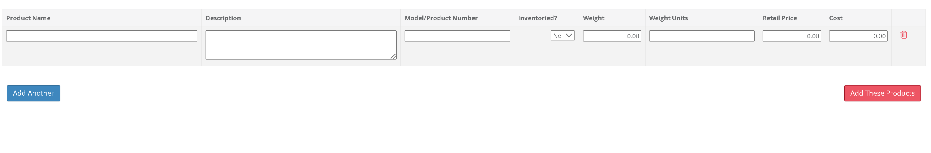Focus the Weight Units input field
931x153 pixels.
point(702,36)
